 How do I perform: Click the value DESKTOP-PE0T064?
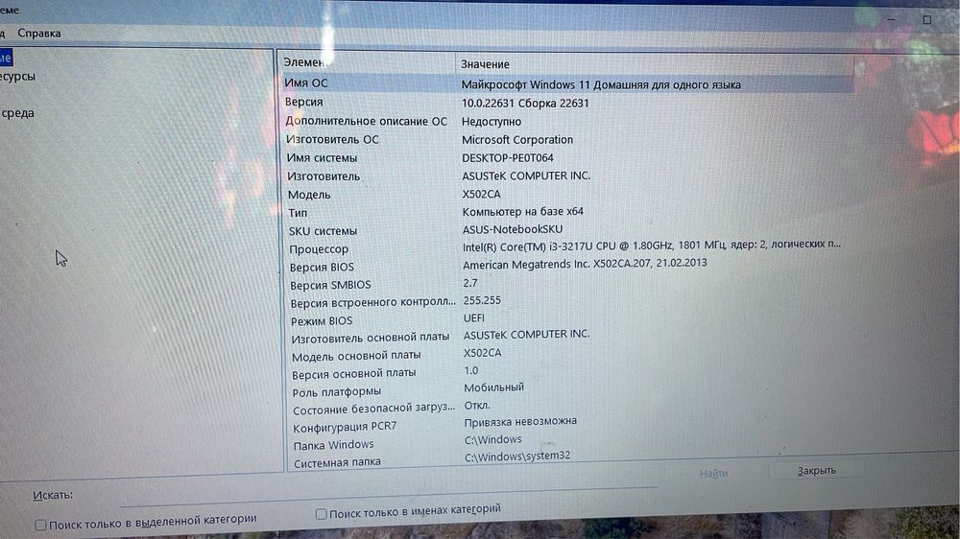coord(508,158)
